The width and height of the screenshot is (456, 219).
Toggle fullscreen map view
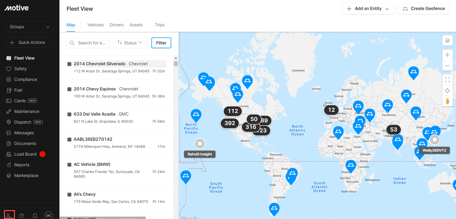pyautogui.click(x=447, y=80)
